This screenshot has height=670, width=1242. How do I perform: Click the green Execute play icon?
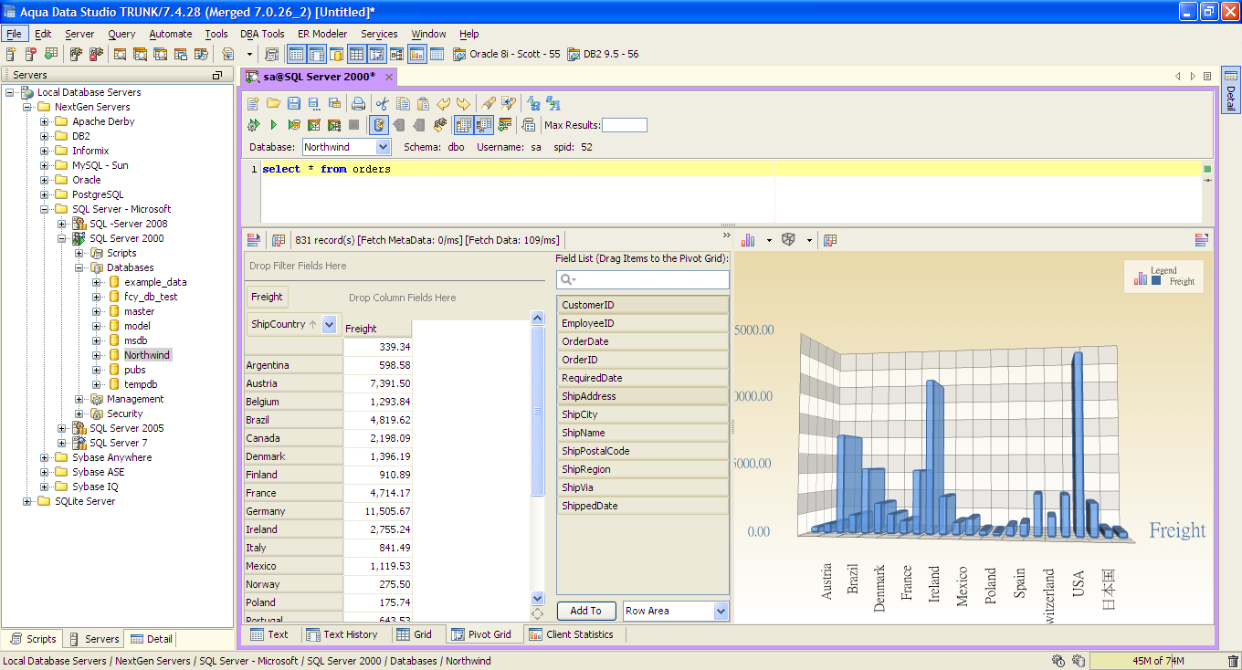273,125
